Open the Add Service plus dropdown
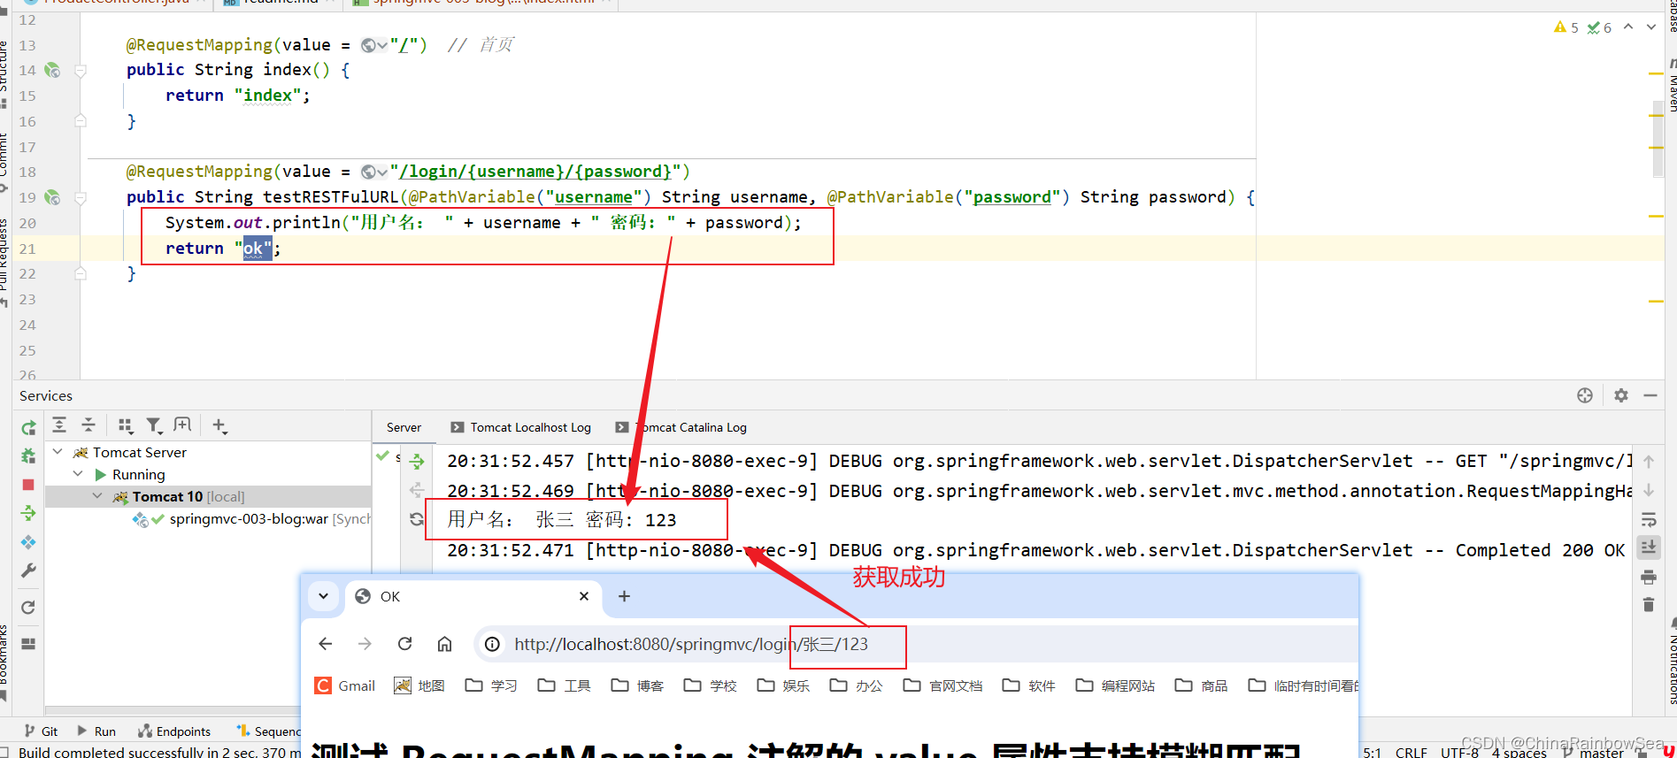Screen dimensions: 1677x758 [x=220, y=426]
